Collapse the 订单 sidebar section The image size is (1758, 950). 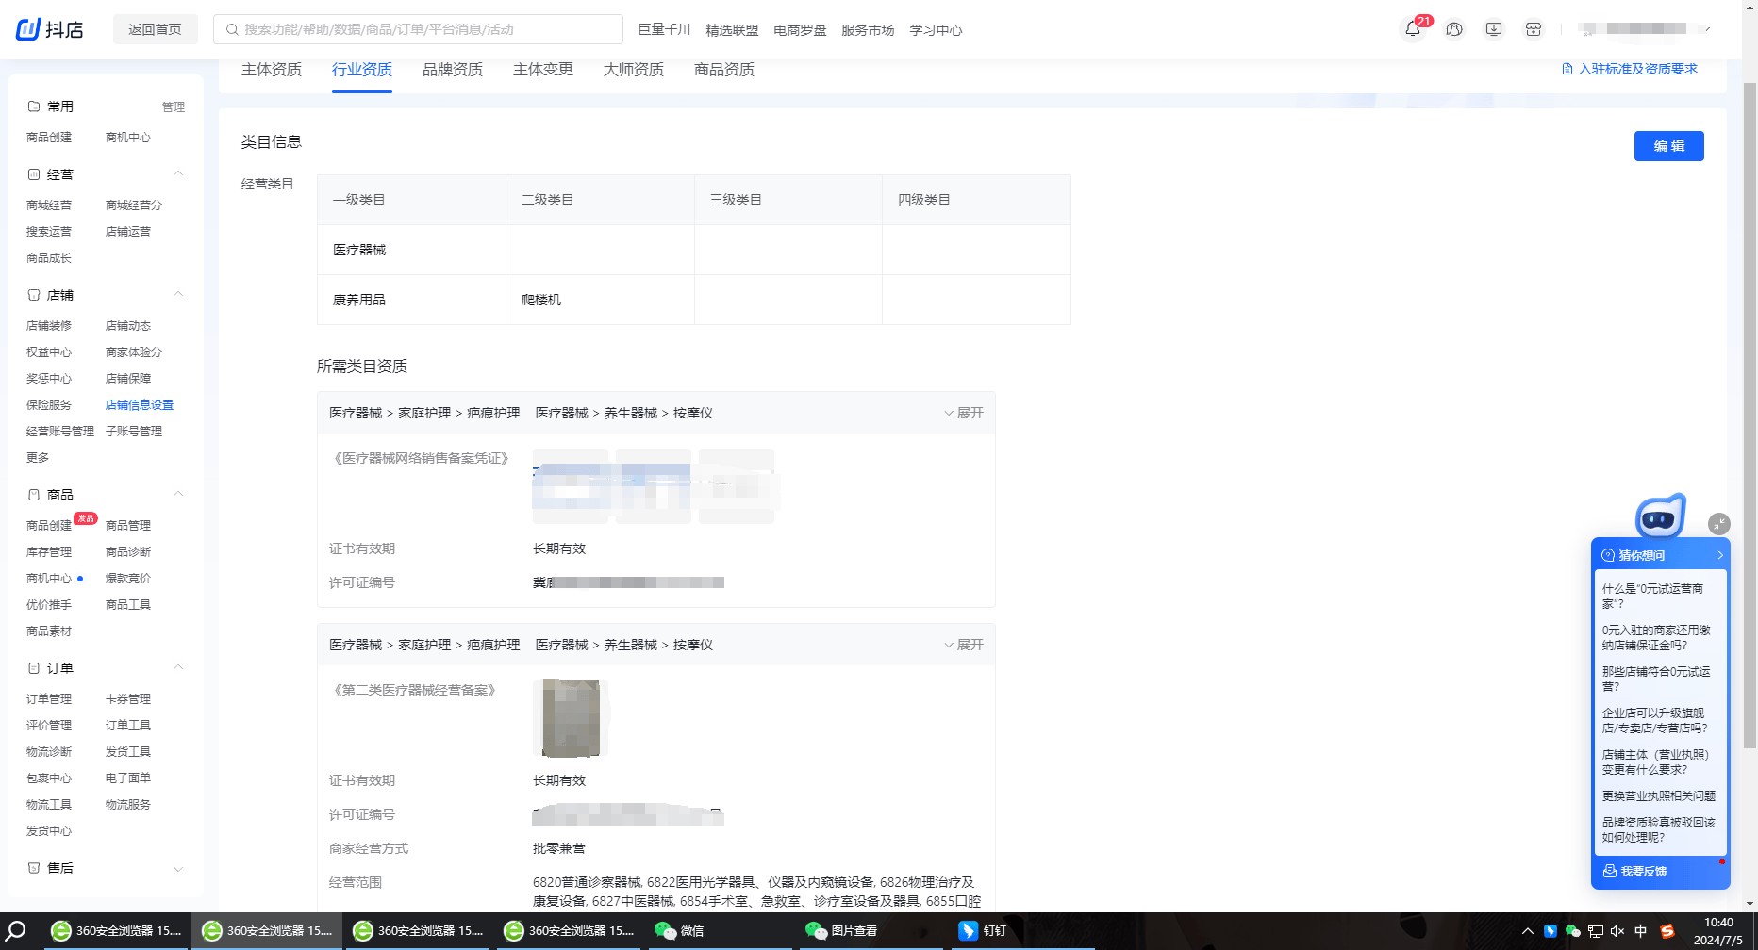coord(178,667)
